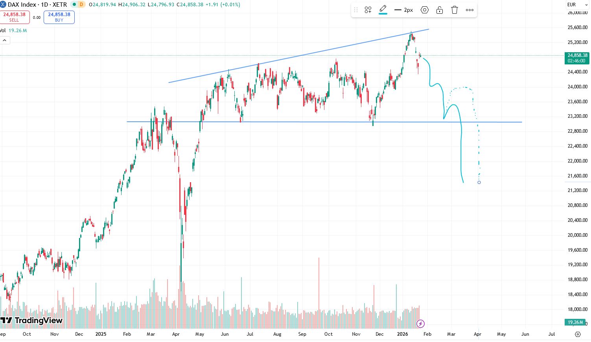Screen dimensions: 591x342
Task: Toggle the lock on the drawing
Action: [439, 10]
